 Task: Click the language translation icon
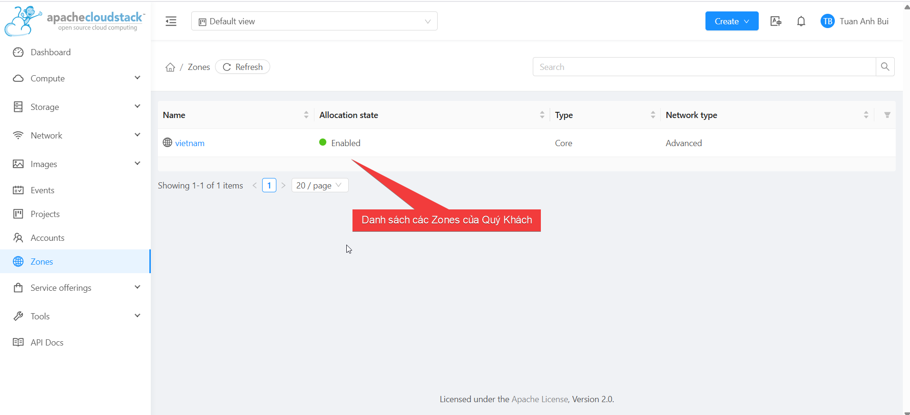click(x=776, y=21)
